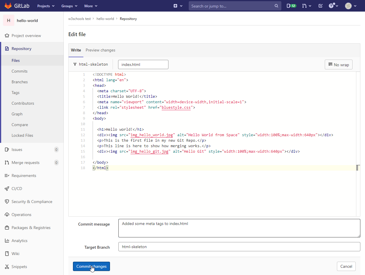
Task: Expand the Projects dropdown menu
Action: [x=46, y=6]
